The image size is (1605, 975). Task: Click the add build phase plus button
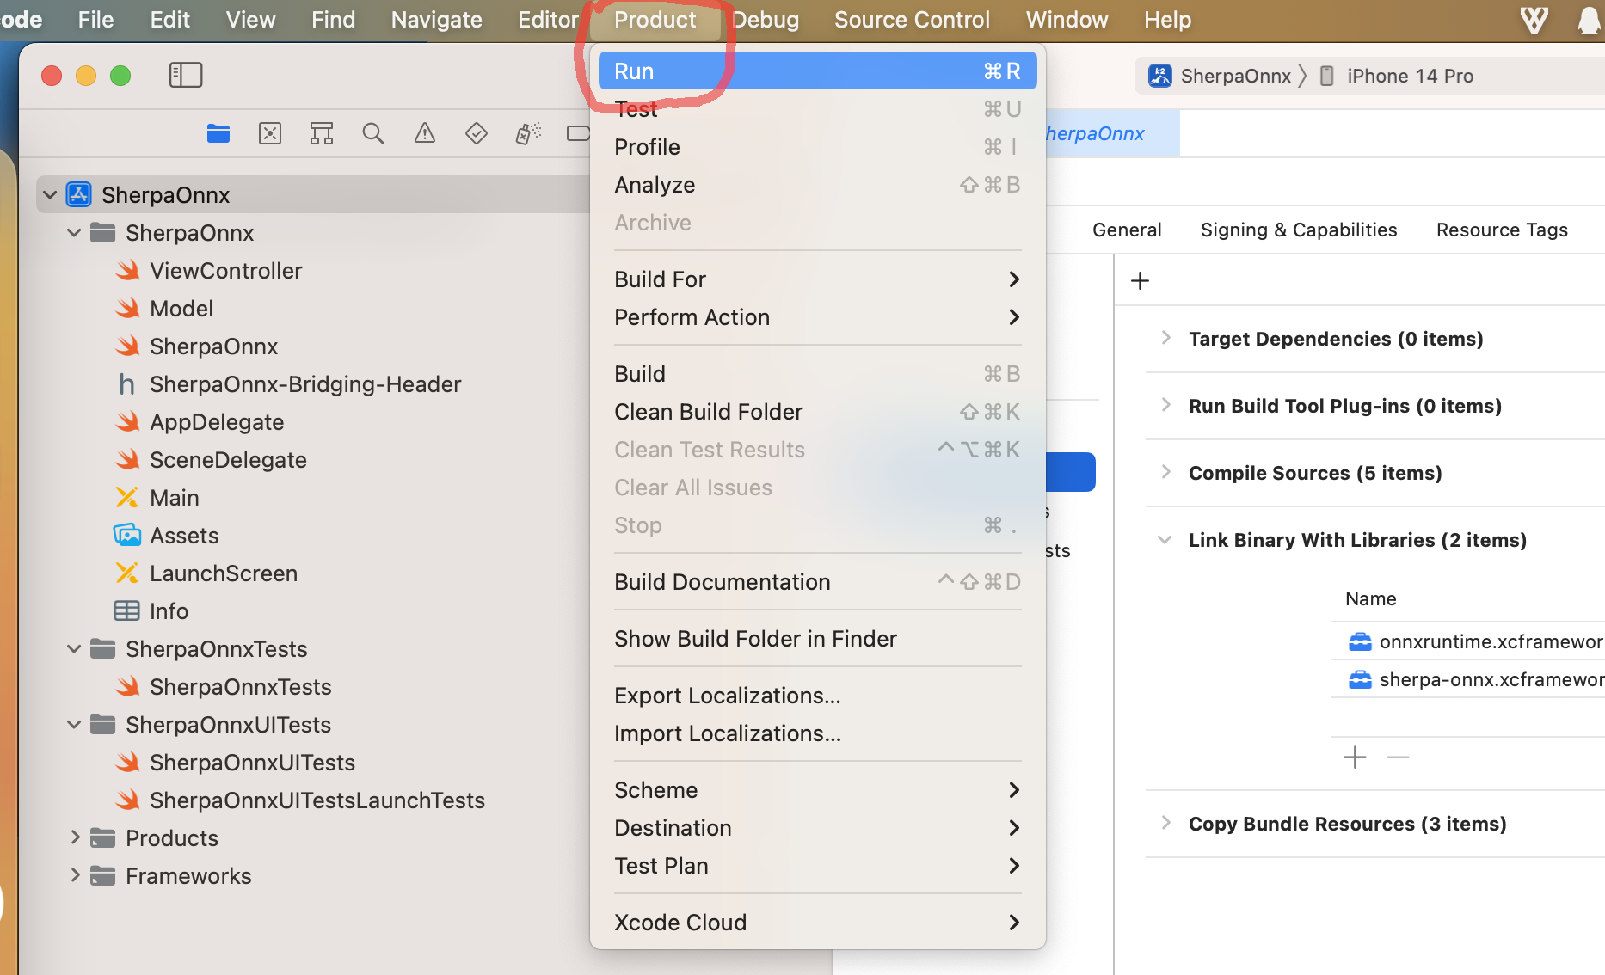point(1140,281)
